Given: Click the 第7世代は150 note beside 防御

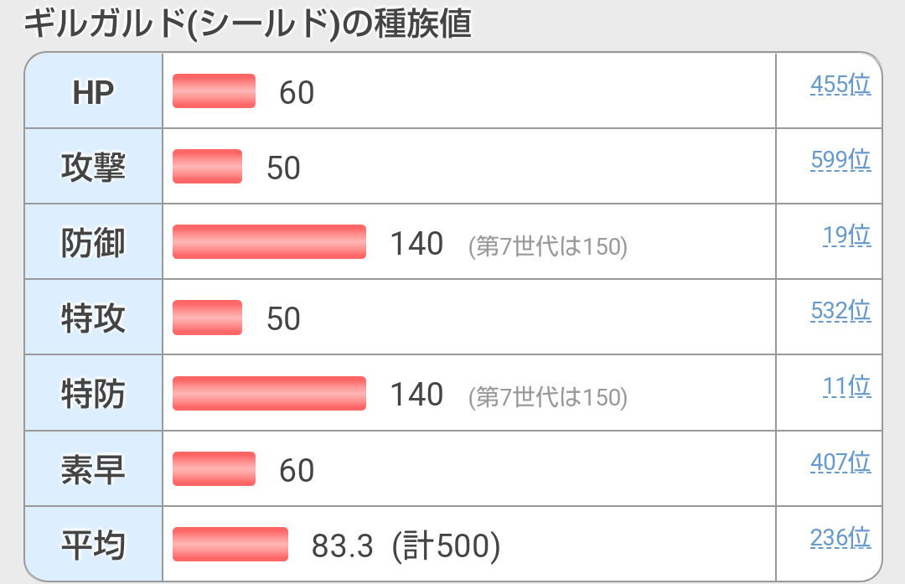Looking at the screenshot, I should click(548, 246).
